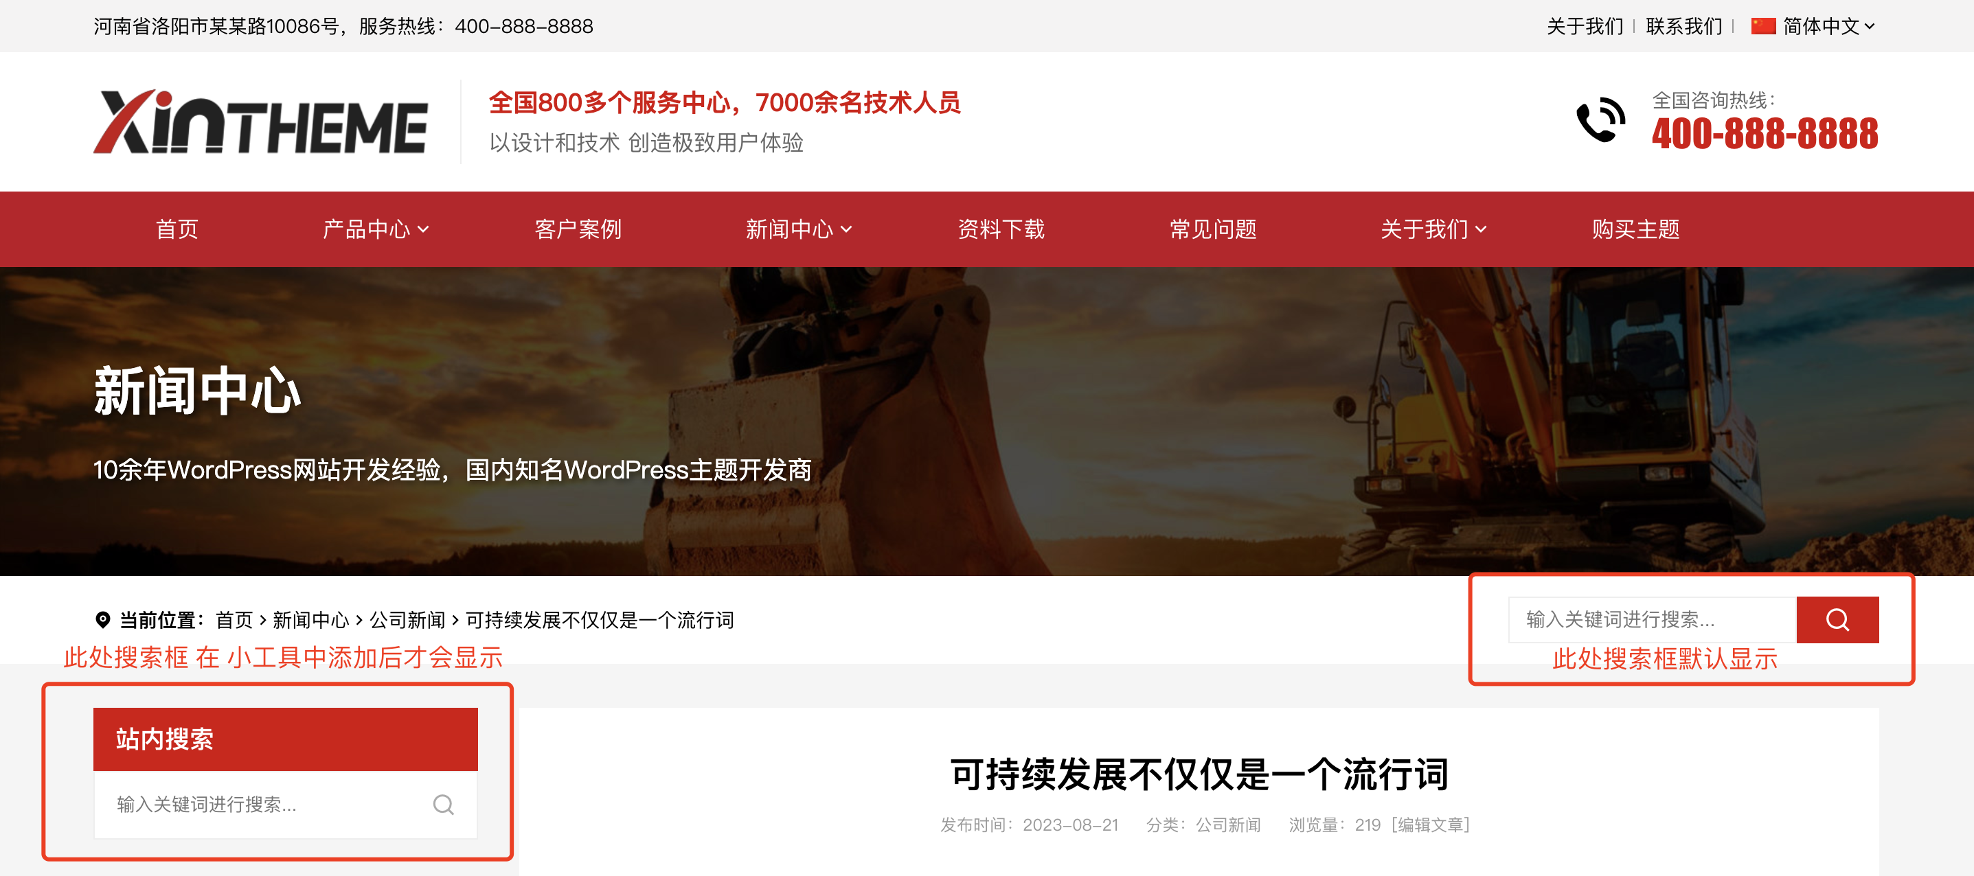This screenshot has width=1974, height=876.
Task: Open the 购买主题 menu item
Action: (1635, 229)
